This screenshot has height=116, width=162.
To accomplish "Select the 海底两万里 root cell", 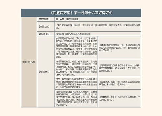I will pyautogui.click(x=29, y=62).
